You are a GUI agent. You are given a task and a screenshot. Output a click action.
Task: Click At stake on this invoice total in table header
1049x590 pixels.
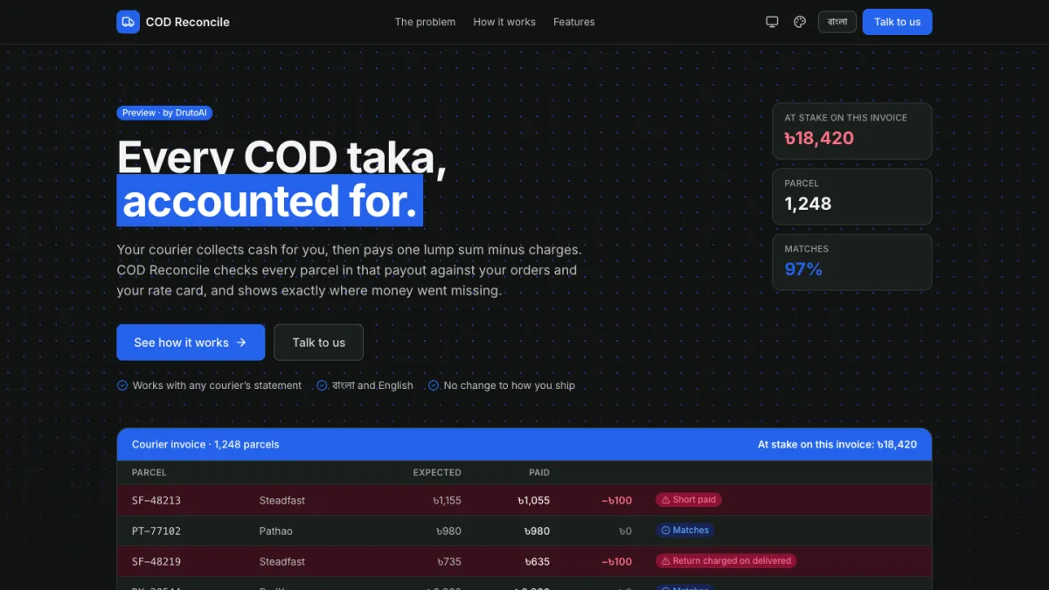pyautogui.click(x=837, y=445)
